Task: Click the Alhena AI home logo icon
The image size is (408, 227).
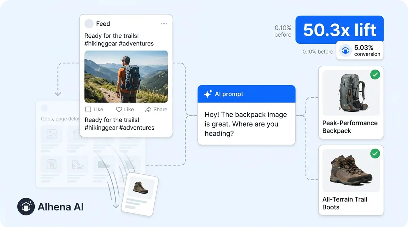Action: [25, 206]
